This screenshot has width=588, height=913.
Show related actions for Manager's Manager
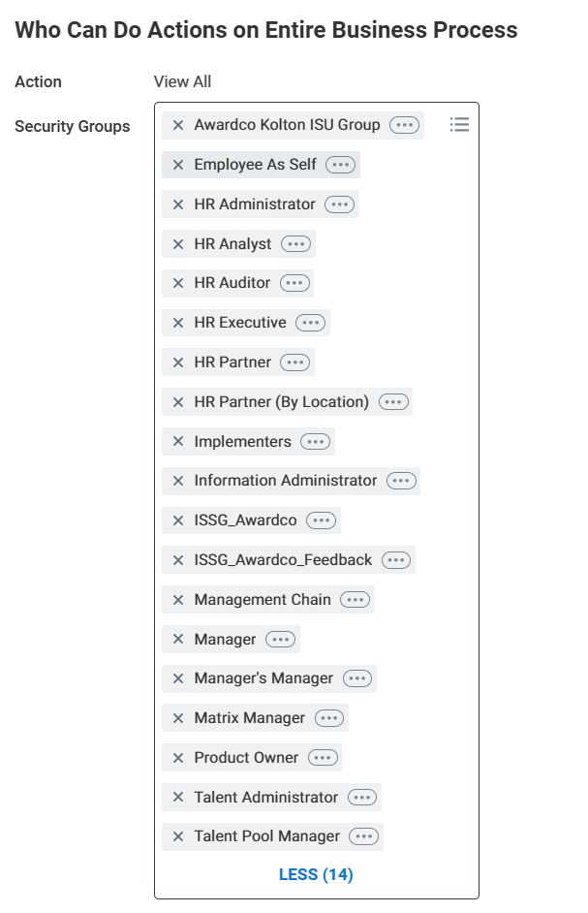pyautogui.click(x=356, y=678)
